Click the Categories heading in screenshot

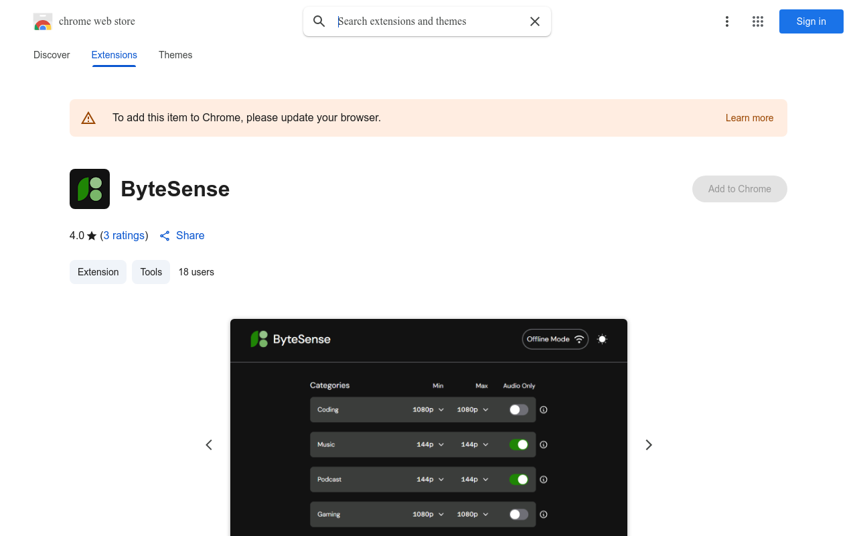pos(329,385)
